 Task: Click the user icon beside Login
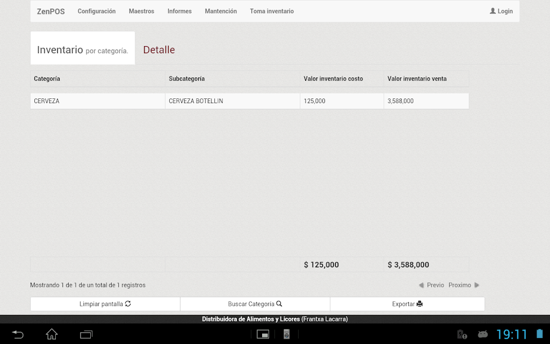(x=493, y=11)
